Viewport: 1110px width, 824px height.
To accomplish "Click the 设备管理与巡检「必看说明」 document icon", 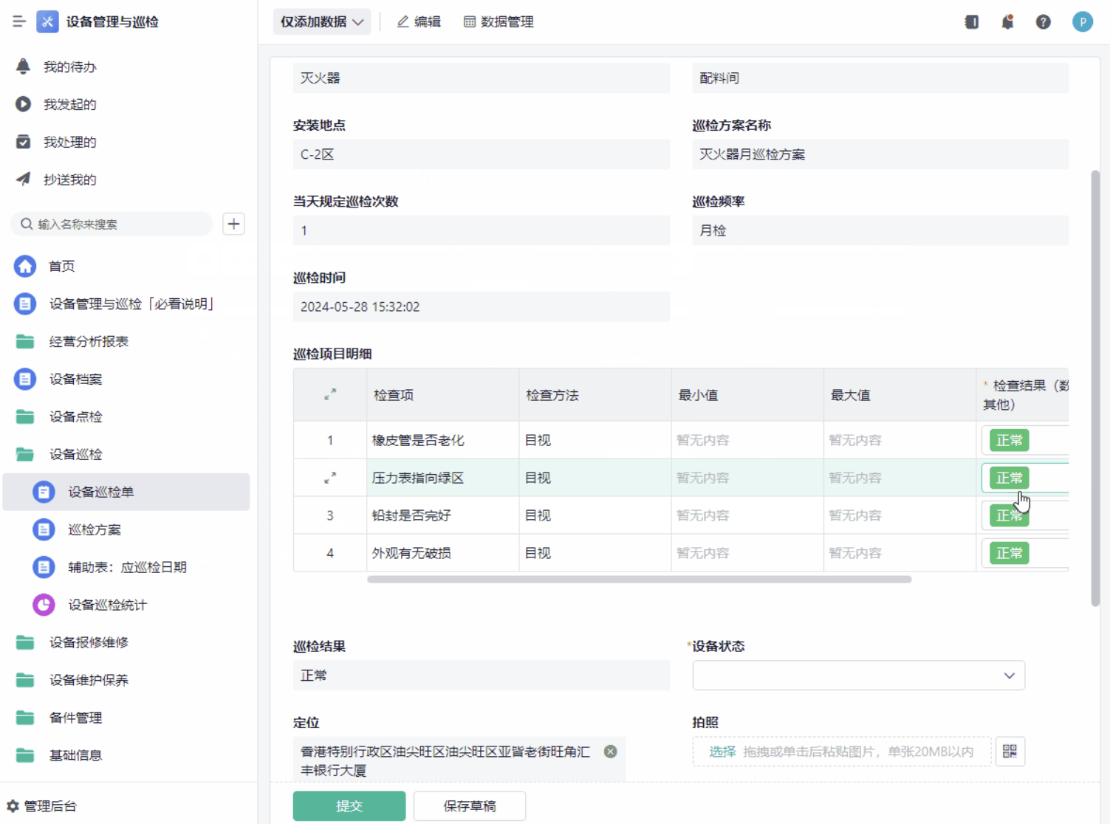I will coord(25,303).
